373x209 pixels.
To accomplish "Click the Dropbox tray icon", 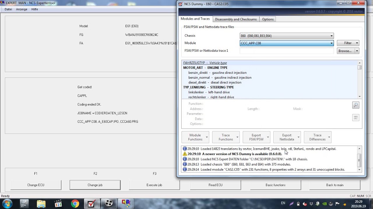I will [x=311, y=203].
